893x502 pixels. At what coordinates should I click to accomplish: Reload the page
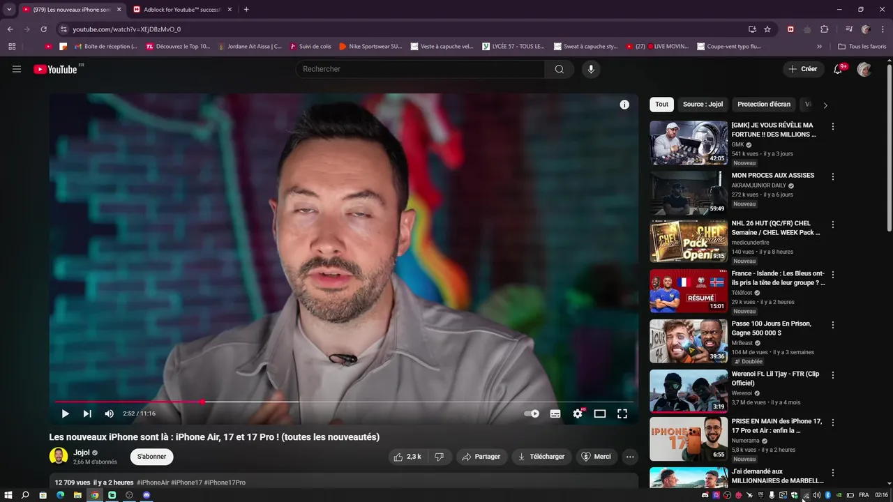(43, 29)
